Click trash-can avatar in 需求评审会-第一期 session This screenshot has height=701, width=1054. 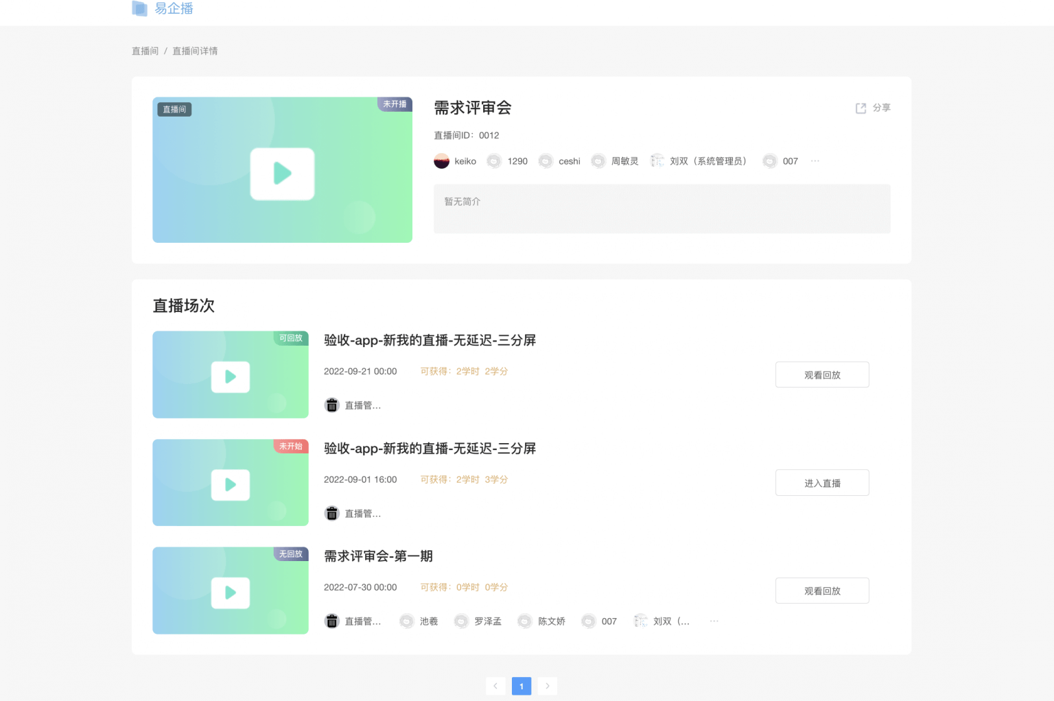(332, 621)
